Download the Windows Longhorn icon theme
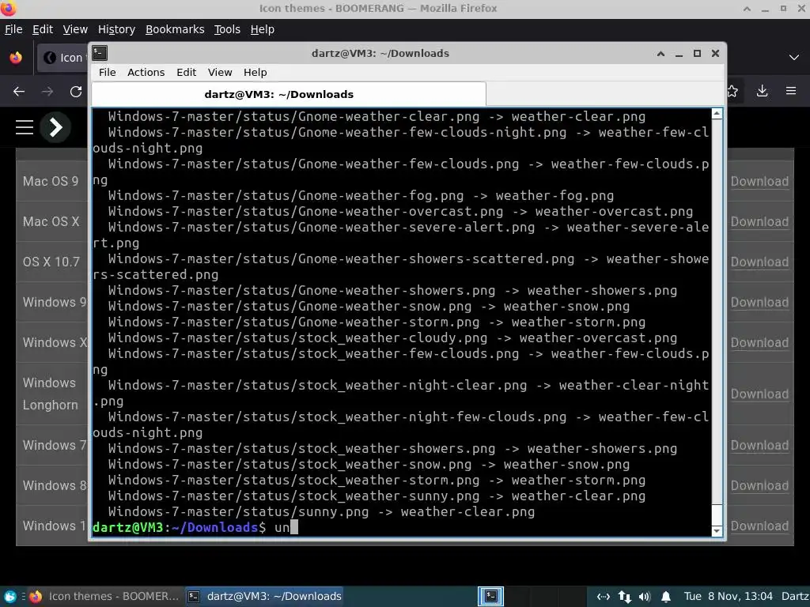 pyautogui.click(x=759, y=394)
